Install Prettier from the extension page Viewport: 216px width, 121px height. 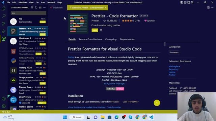point(95,30)
